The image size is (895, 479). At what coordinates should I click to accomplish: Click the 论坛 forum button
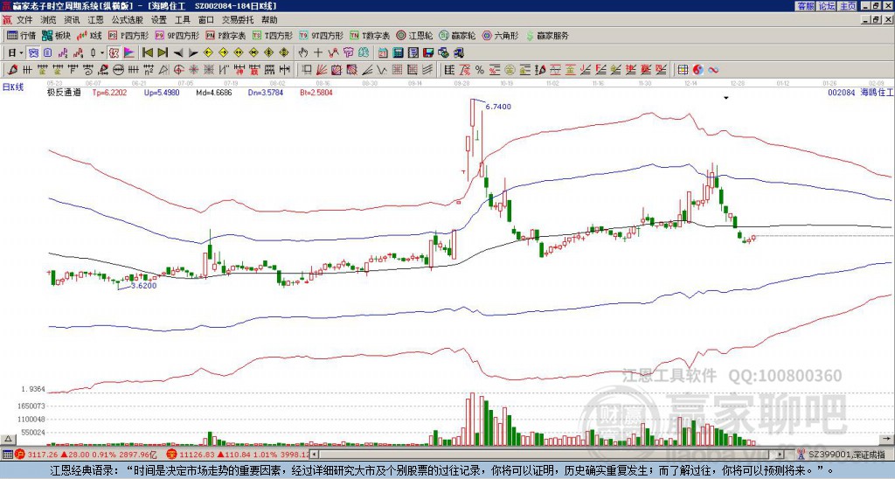826,5
